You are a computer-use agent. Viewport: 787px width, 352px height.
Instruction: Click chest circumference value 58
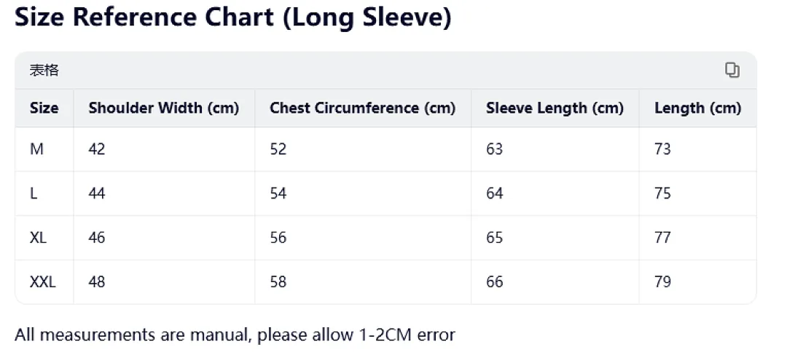(278, 282)
